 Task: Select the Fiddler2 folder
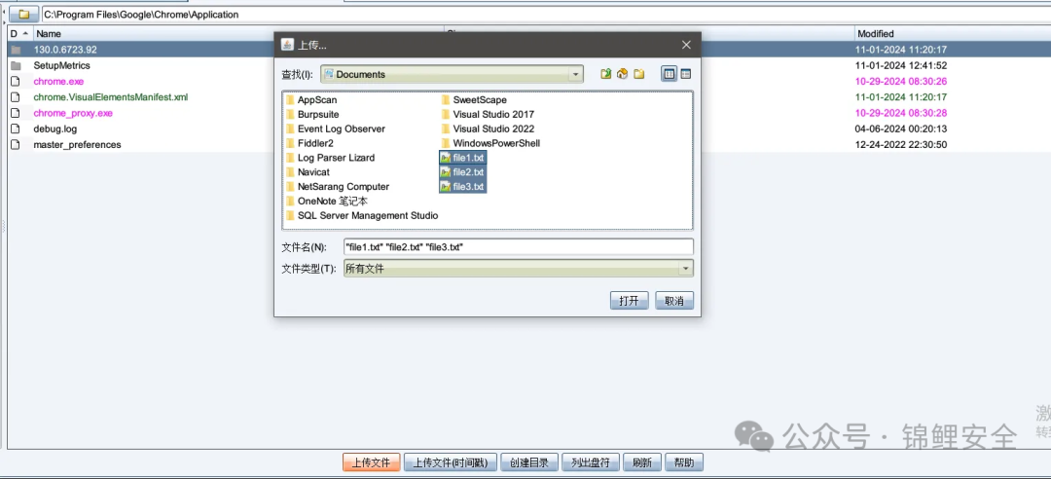pos(309,143)
